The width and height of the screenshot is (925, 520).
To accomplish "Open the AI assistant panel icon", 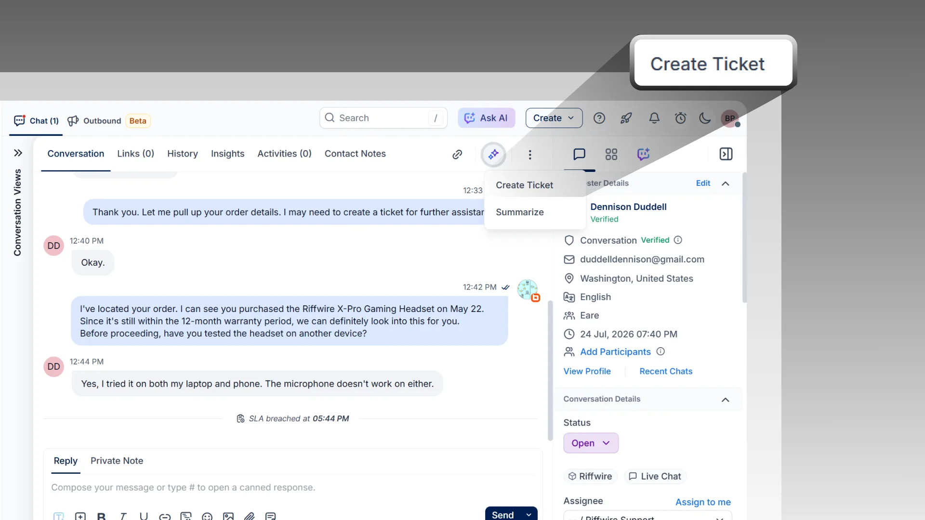I will [x=643, y=154].
